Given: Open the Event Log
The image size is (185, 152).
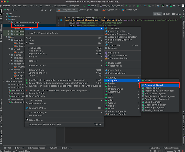Looking at the screenshot, I should coord(155,148).
